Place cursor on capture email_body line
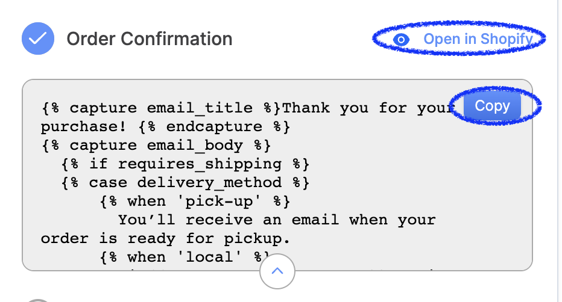Screen dimensions: 562x302 [156, 145]
